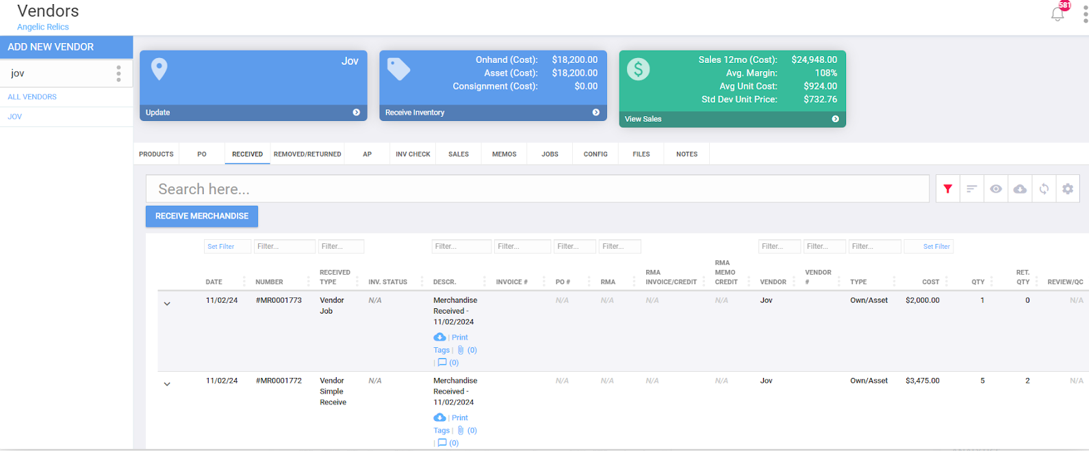
Task: Open the notifications bell with red badge
Action: pos(1058,14)
